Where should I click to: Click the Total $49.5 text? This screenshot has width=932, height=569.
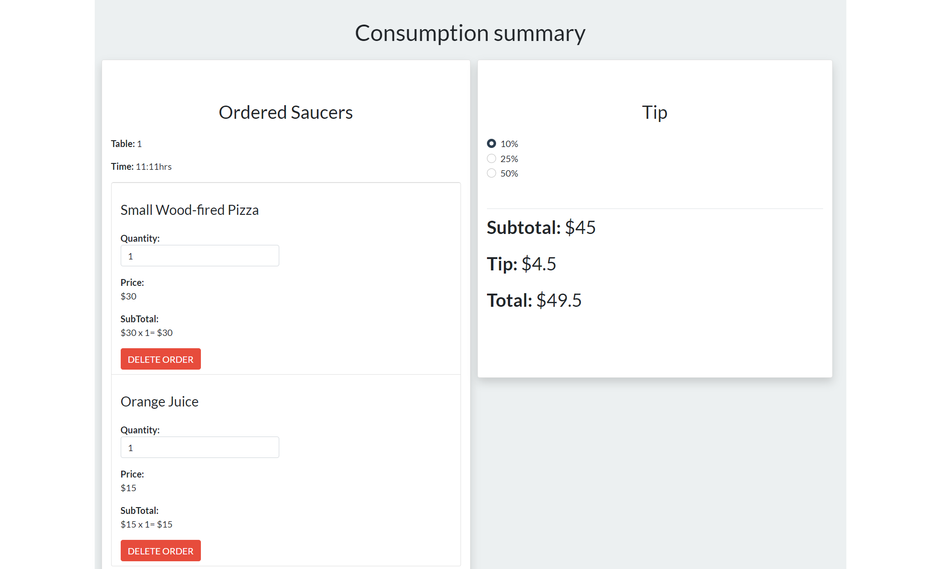click(x=534, y=300)
